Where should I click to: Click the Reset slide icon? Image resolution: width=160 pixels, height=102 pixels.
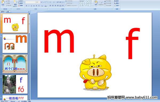(x=19, y=3)
